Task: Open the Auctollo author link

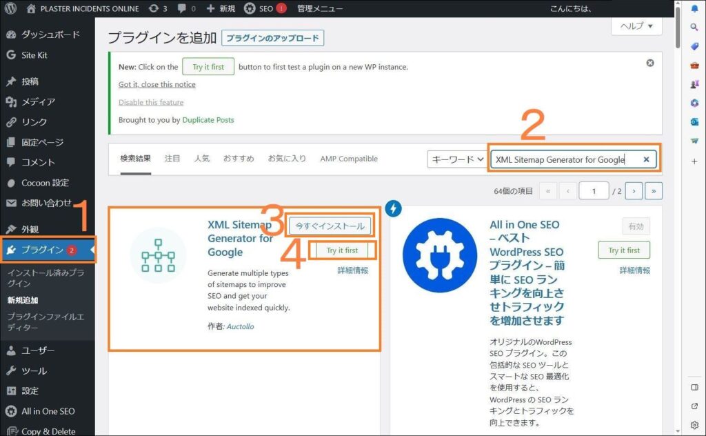Action: (x=241, y=326)
